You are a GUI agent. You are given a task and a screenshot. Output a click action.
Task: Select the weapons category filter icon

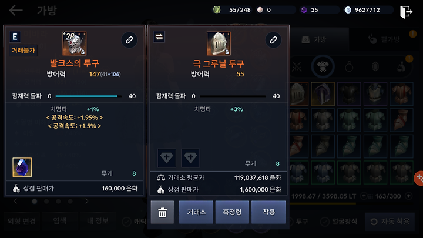(297, 66)
